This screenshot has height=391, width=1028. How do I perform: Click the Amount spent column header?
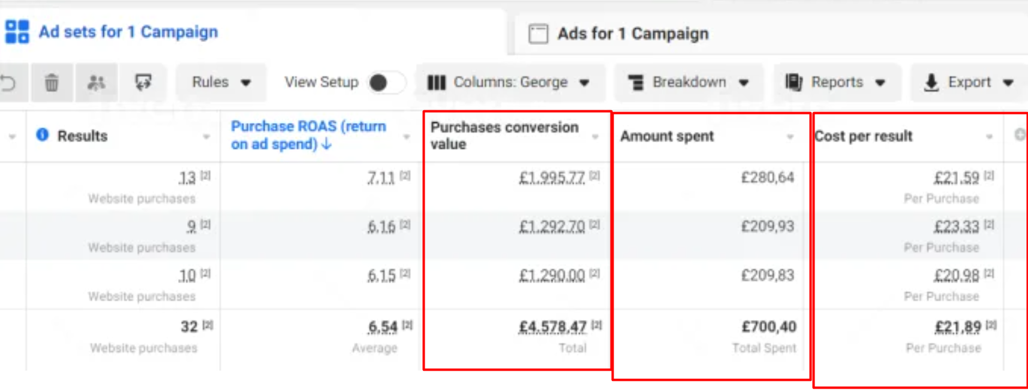point(667,137)
